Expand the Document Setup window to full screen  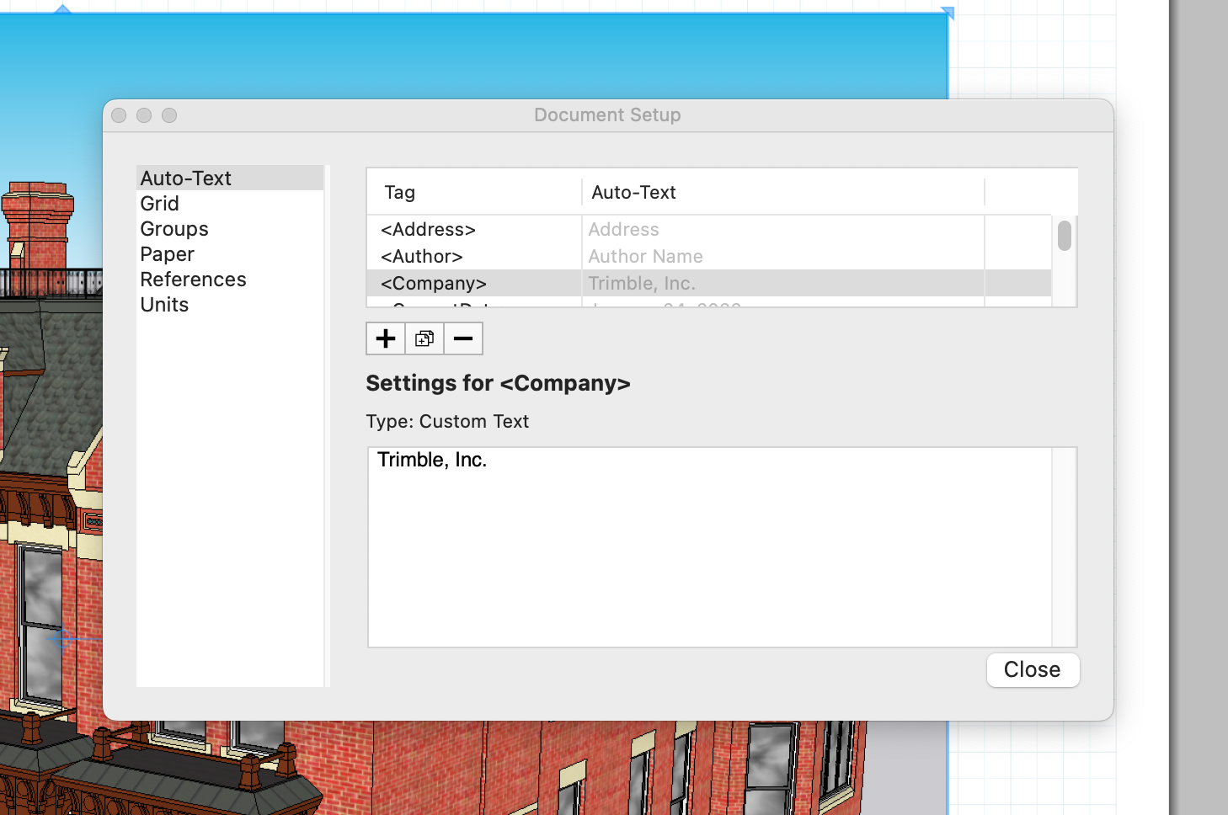click(169, 115)
